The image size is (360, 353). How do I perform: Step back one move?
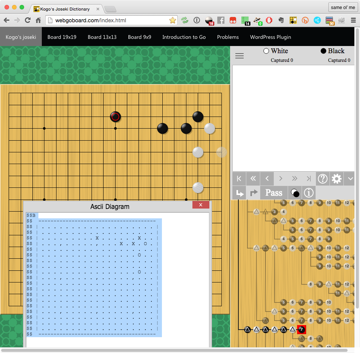(x=267, y=179)
